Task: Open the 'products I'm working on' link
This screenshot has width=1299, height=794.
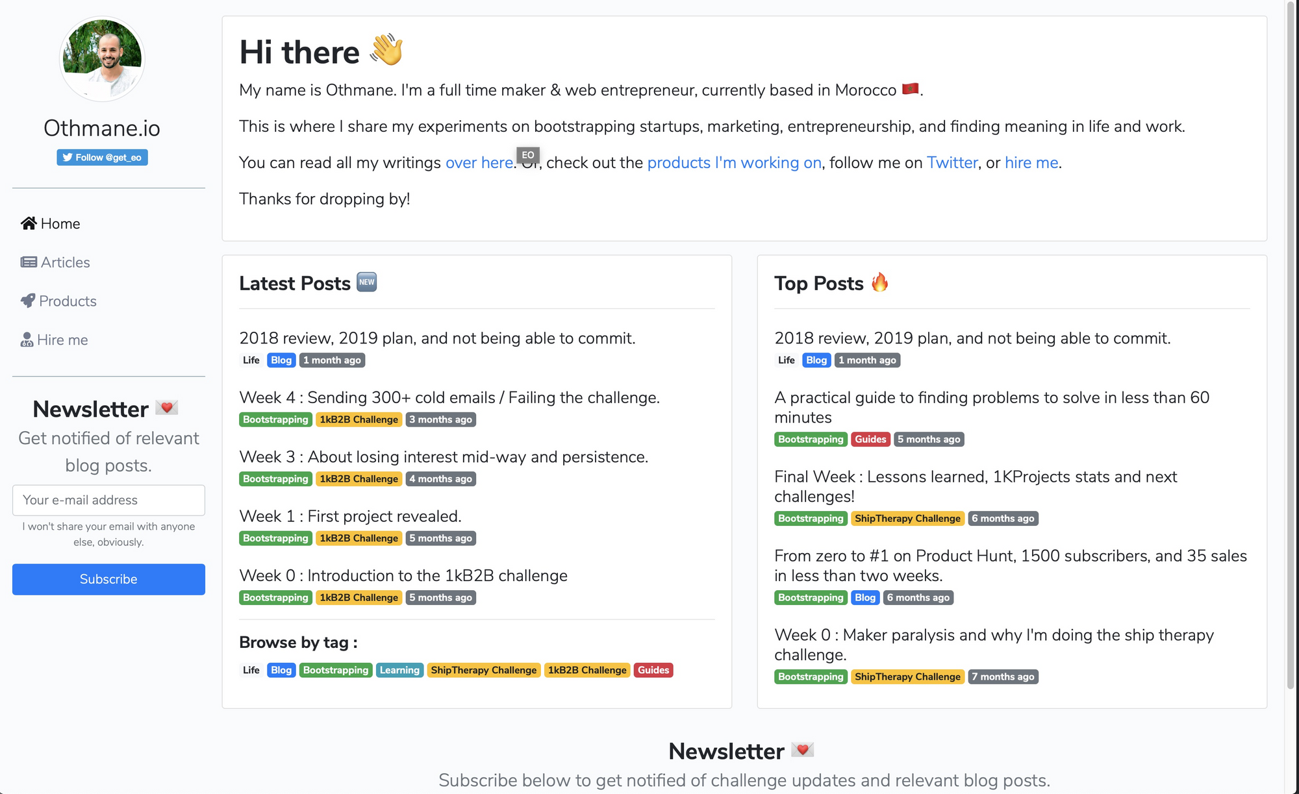Action: [734, 162]
